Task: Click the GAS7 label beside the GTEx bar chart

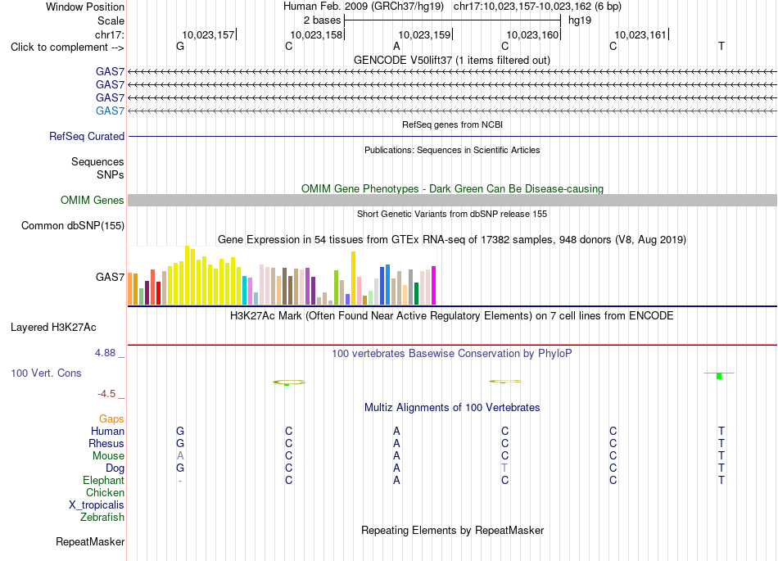Action: (111, 277)
